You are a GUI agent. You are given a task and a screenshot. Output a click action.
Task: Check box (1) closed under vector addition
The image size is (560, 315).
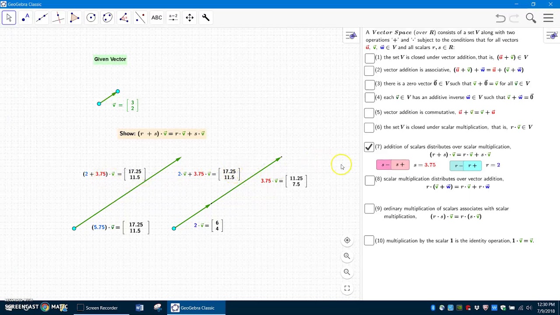point(369,58)
